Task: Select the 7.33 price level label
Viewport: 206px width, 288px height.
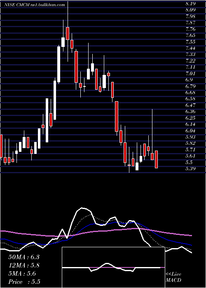Action: click(x=190, y=54)
